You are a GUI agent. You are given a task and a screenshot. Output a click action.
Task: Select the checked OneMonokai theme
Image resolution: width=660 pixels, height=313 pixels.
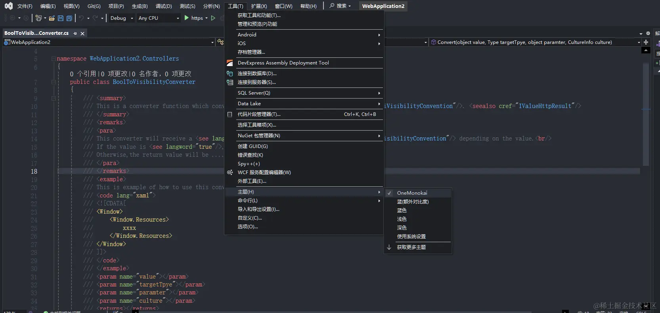[x=418, y=193]
